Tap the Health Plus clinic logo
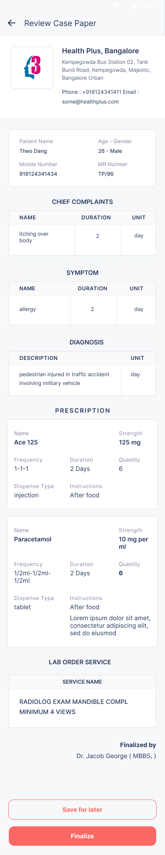 point(32,68)
